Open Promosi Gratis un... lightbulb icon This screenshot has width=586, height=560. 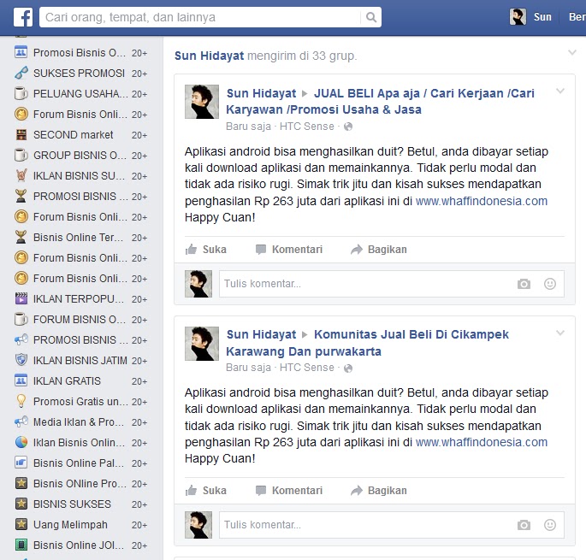click(x=21, y=401)
